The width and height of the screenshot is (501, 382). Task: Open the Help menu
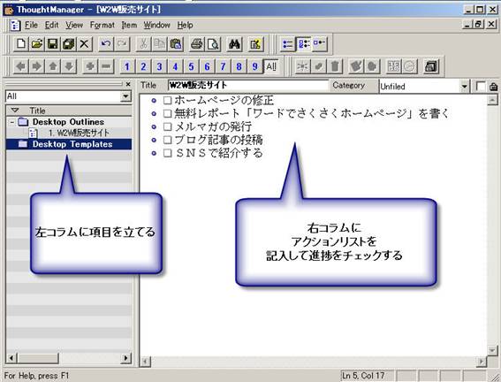(185, 25)
